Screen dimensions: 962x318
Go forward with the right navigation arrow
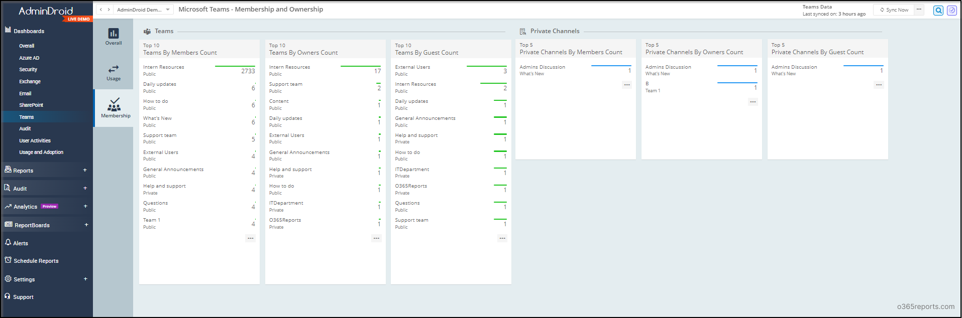pos(109,10)
